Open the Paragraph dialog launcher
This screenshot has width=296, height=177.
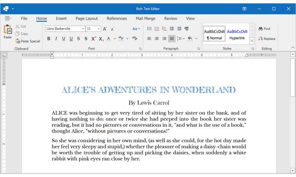tap(198, 48)
